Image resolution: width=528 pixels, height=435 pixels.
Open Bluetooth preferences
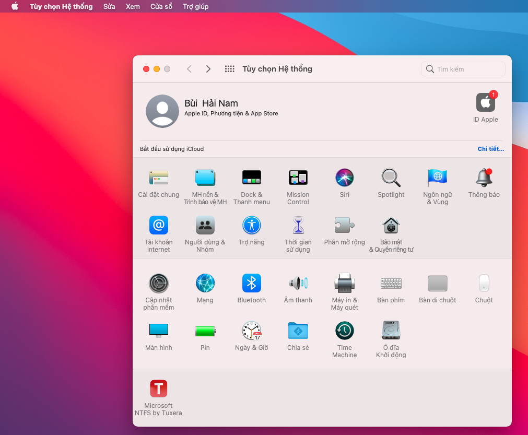pos(252,283)
